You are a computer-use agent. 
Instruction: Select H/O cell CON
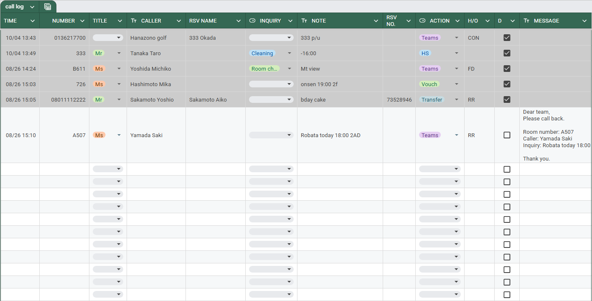coord(479,38)
